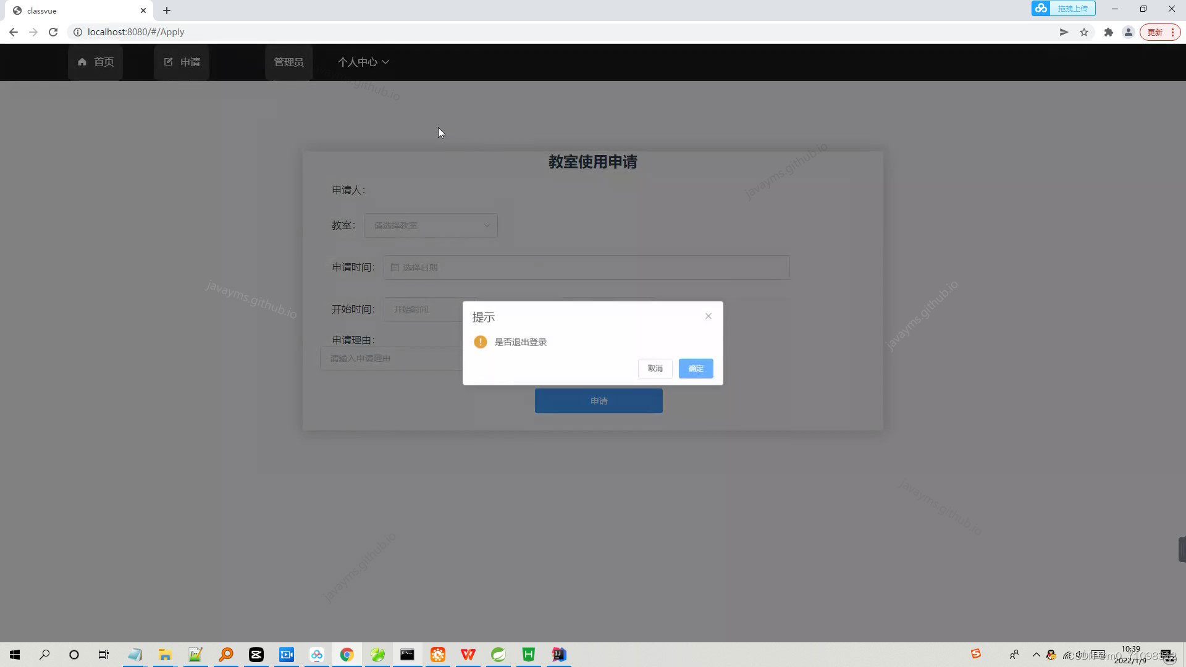This screenshot has width=1186, height=667.
Task: Open the orange magnifier search app on taskbar
Action: pos(225,655)
